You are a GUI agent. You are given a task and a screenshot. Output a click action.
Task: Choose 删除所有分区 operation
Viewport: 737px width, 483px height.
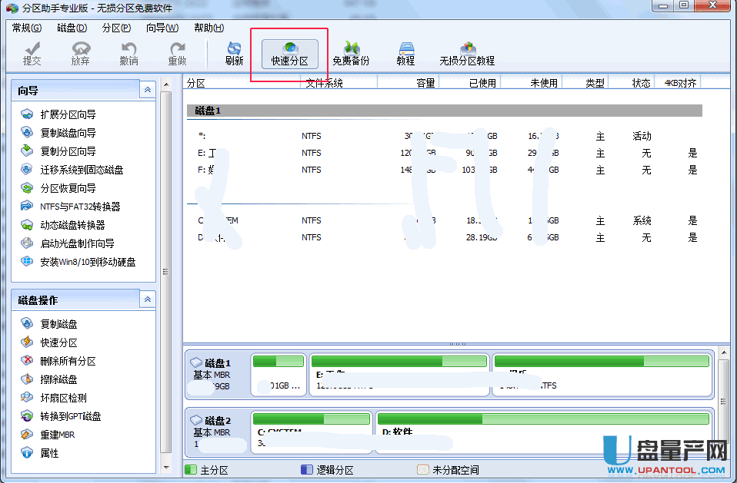pyautogui.click(x=58, y=361)
